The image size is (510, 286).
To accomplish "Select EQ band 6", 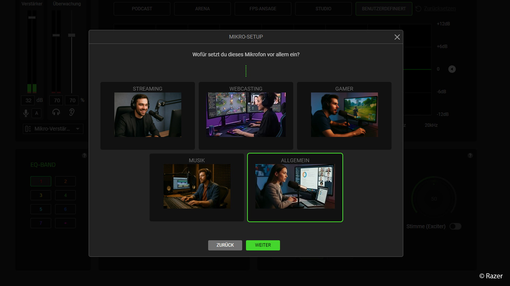I will click(65, 209).
